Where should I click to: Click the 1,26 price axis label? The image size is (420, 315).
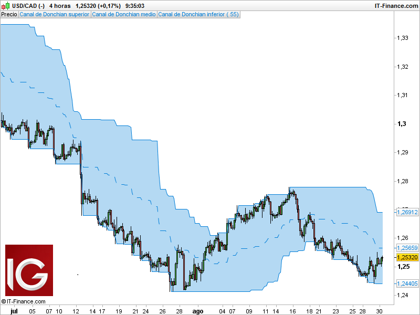coord(403,238)
